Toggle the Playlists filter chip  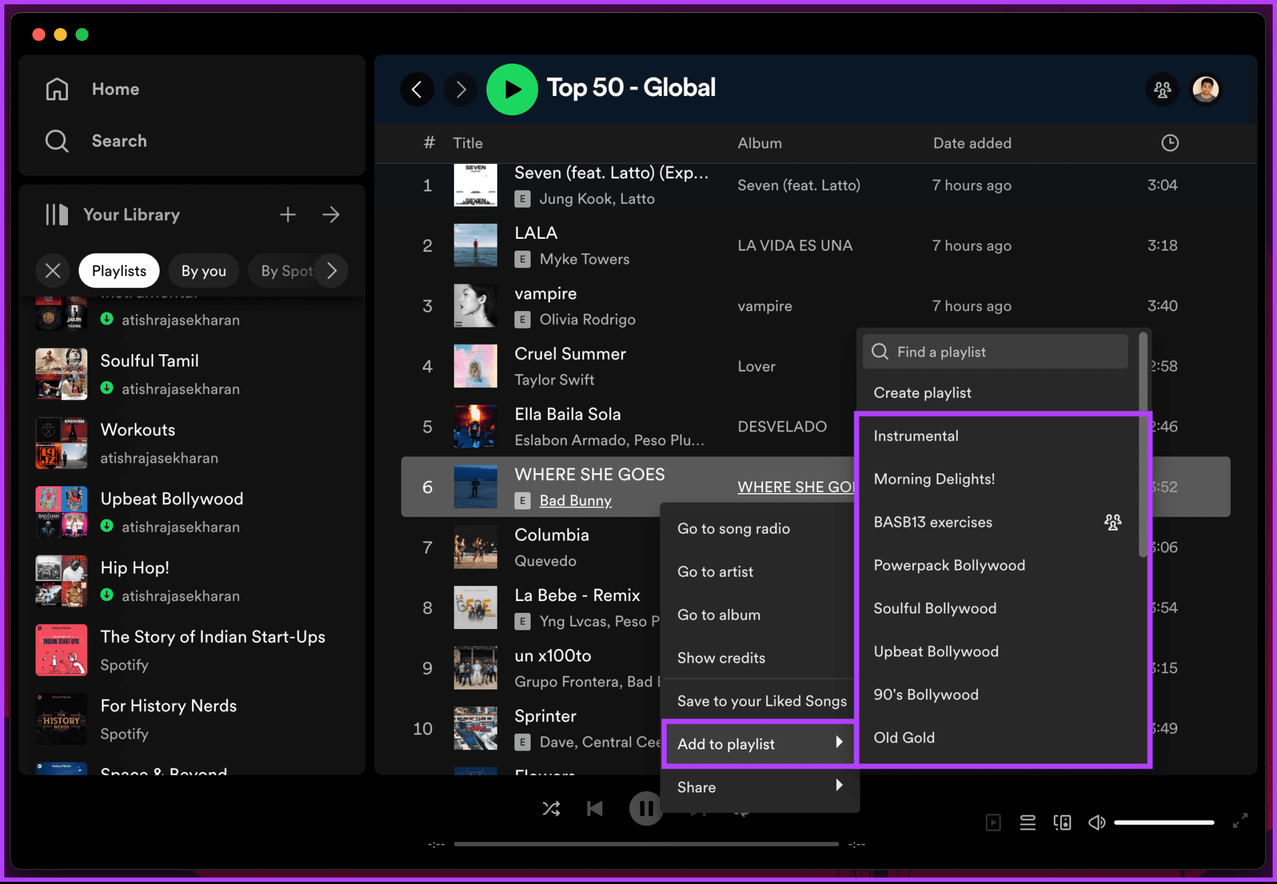click(x=118, y=271)
